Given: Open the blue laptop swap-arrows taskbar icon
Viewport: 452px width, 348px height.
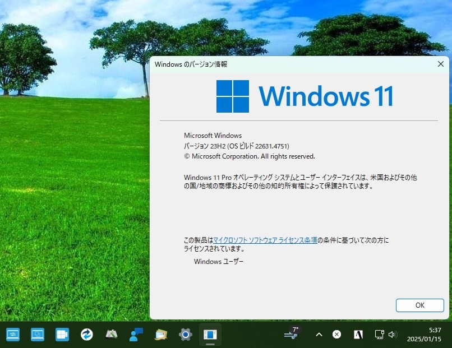Looking at the screenshot, I should [13, 335].
